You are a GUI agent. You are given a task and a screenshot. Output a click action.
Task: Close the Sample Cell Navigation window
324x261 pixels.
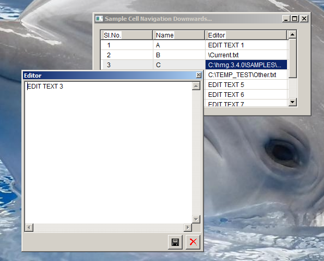pyautogui.click(x=304, y=19)
